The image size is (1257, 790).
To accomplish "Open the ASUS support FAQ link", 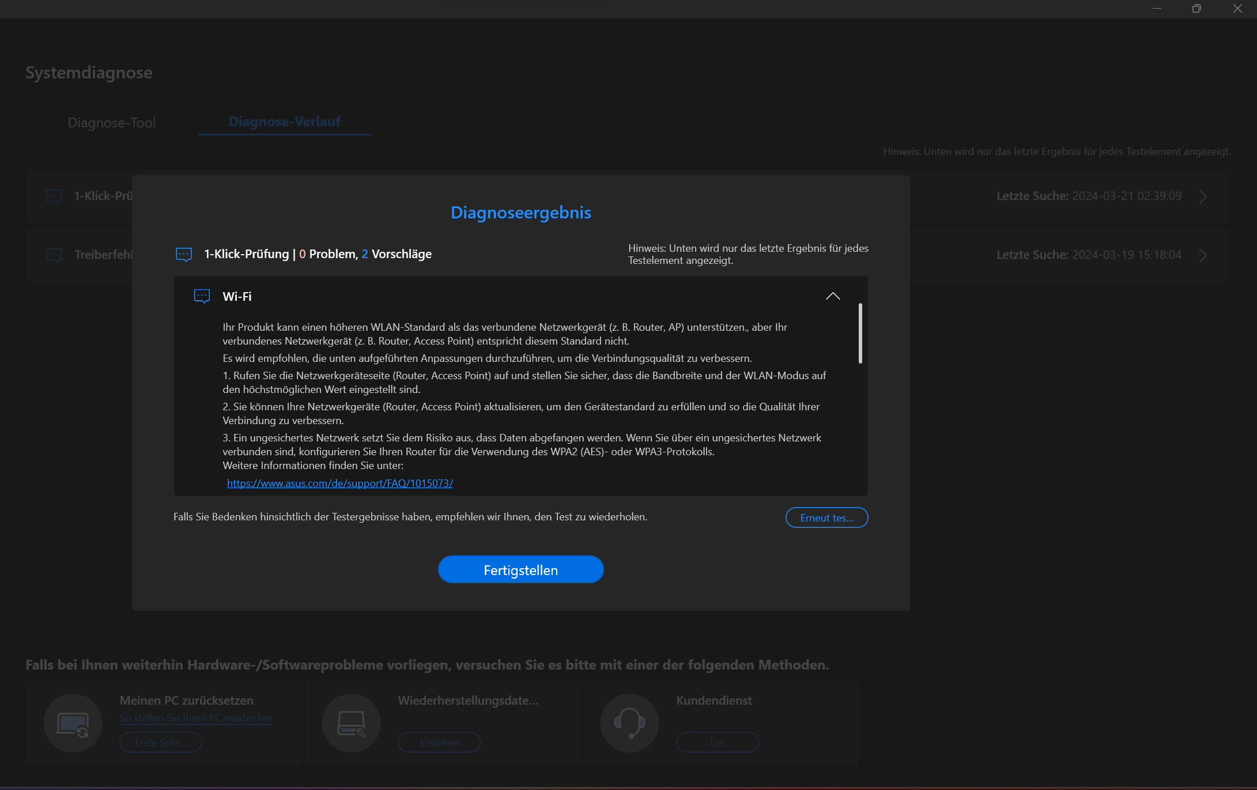I will [340, 483].
